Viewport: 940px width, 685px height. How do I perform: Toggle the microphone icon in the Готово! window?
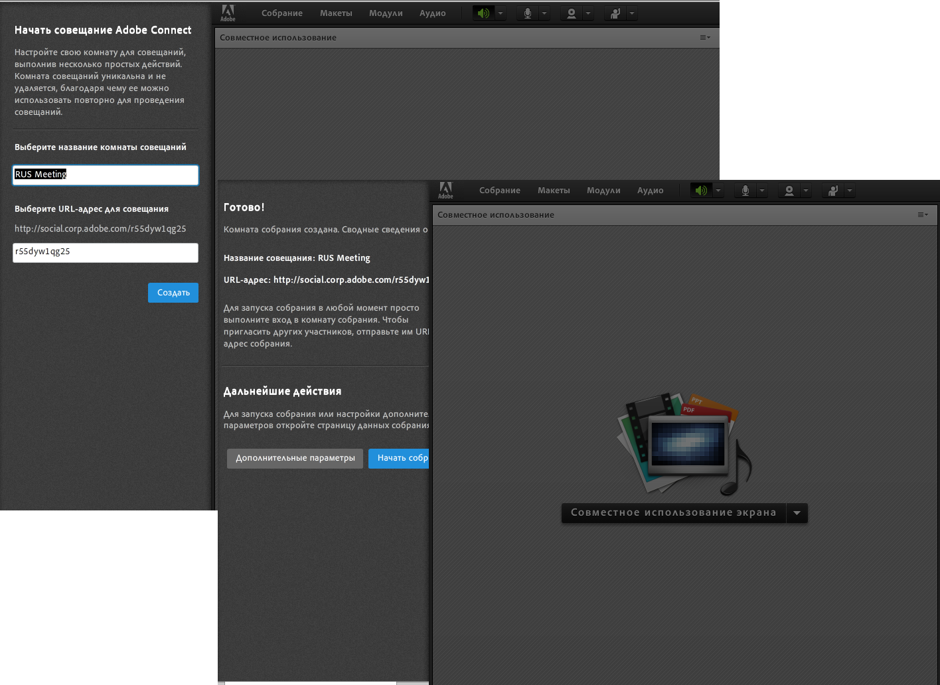click(x=745, y=190)
